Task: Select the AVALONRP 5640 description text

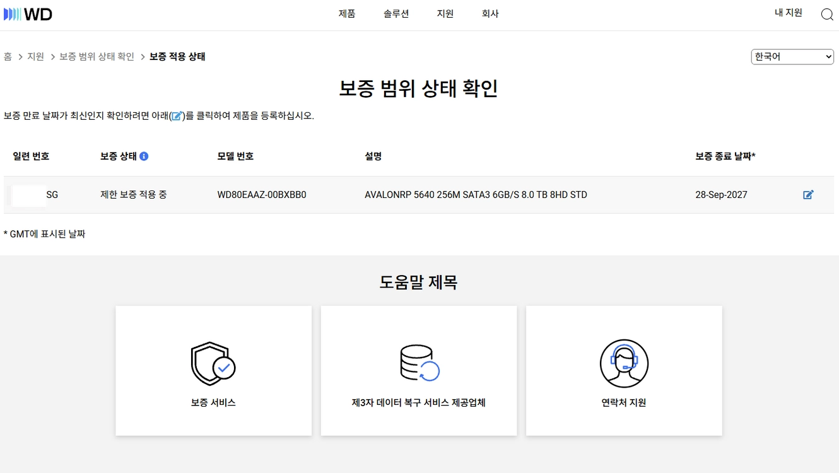Action: 476,195
